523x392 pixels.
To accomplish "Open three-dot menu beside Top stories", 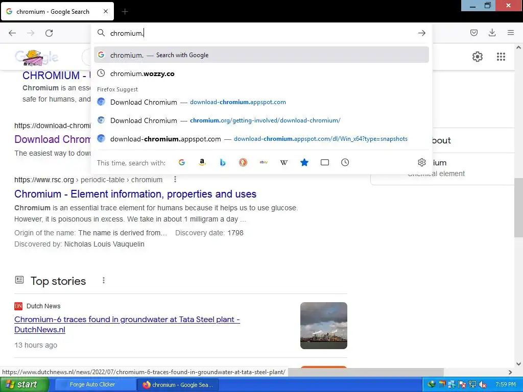I will pyautogui.click(x=104, y=281).
